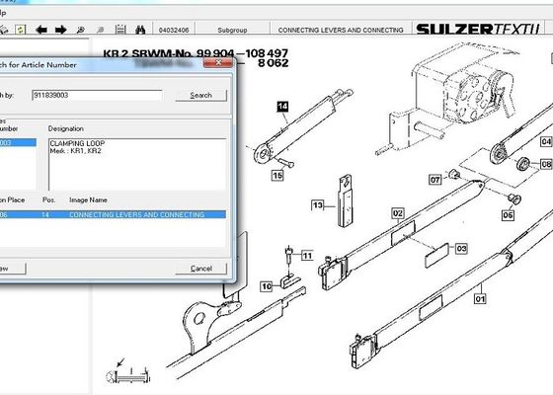
Task: Click the zoom magnifier toolbar icon
Action: pos(80,30)
